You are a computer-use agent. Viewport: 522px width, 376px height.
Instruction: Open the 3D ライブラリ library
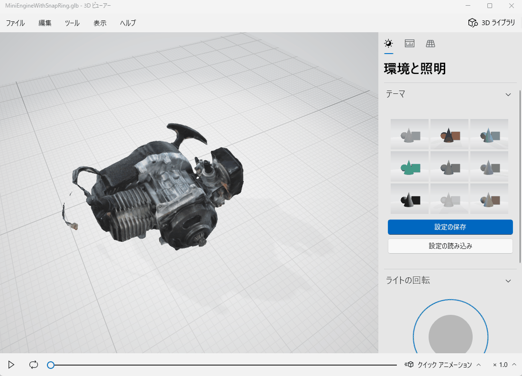491,22
